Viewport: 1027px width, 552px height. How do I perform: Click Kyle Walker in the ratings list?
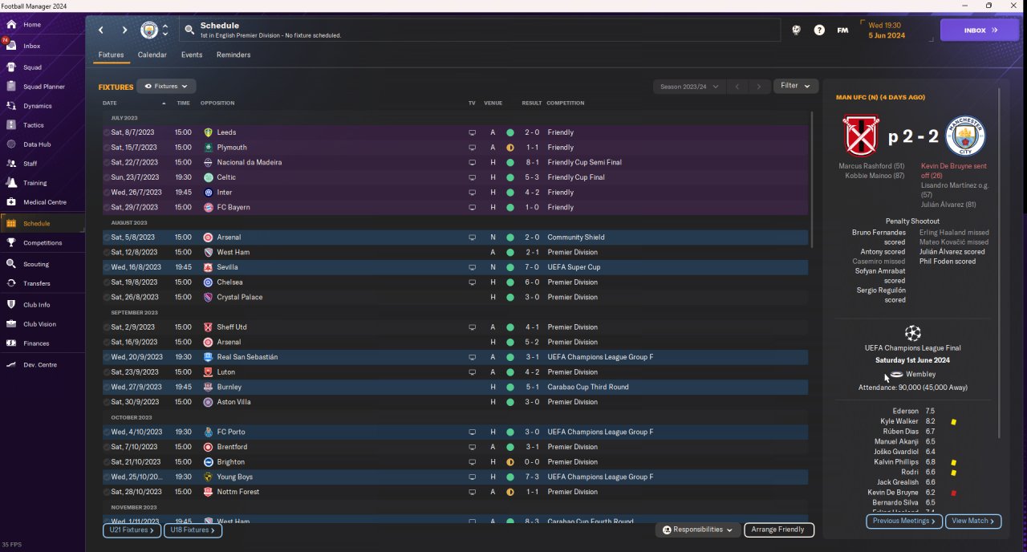(899, 421)
